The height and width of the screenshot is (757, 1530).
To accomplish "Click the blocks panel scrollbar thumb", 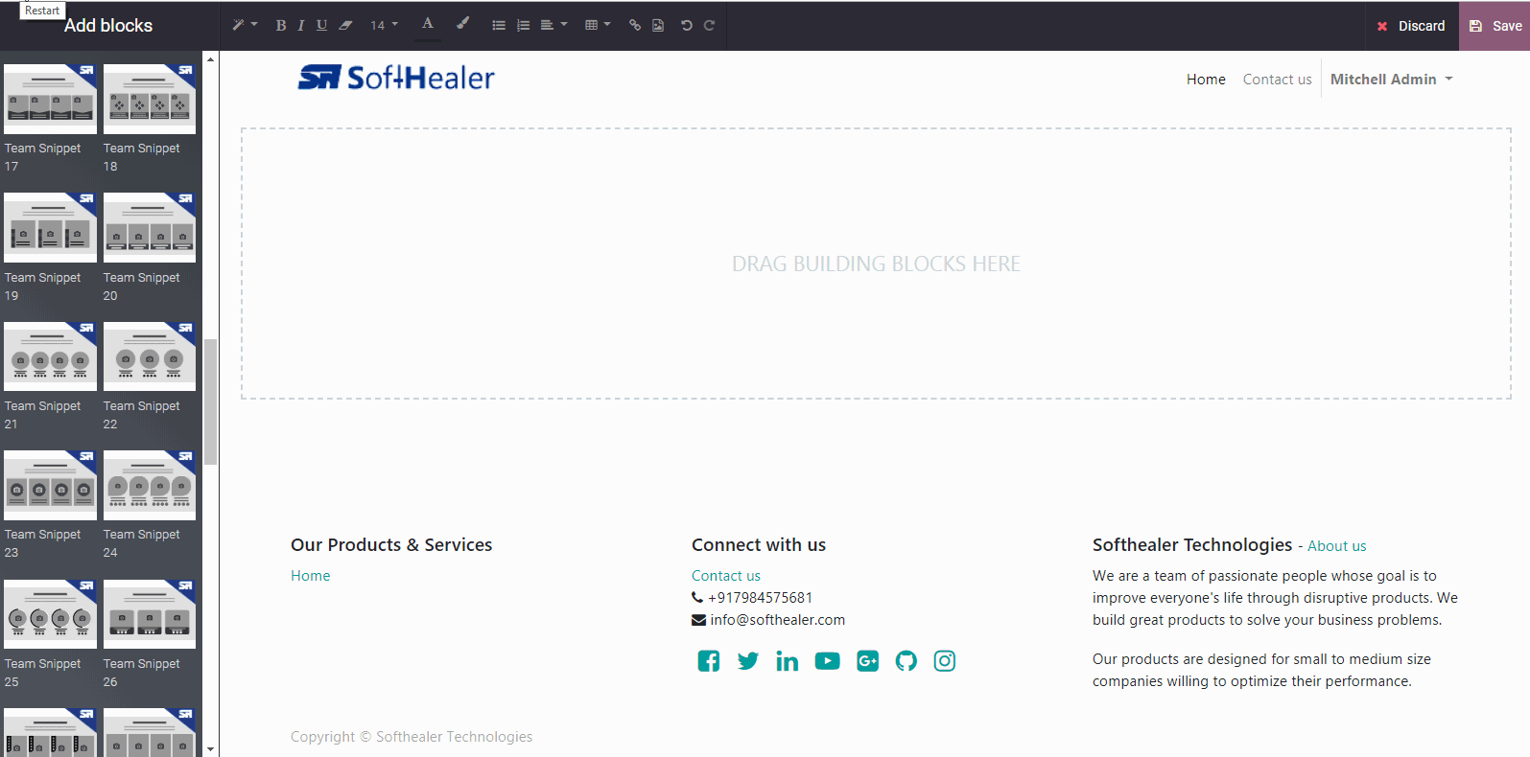I will (211, 401).
